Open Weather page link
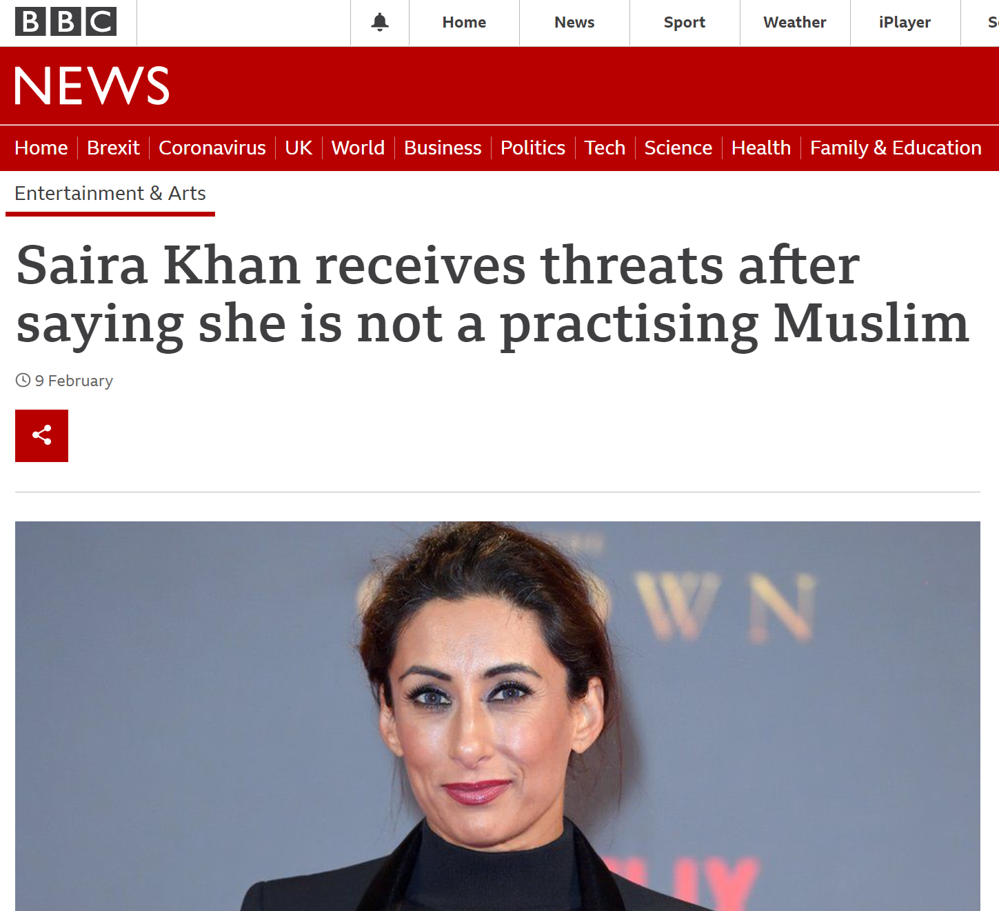The image size is (999, 911). click(x=795, y=22)
